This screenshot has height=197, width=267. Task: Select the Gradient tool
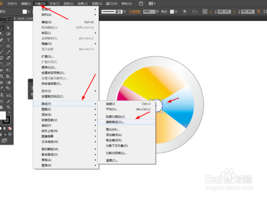pos(9,82)
